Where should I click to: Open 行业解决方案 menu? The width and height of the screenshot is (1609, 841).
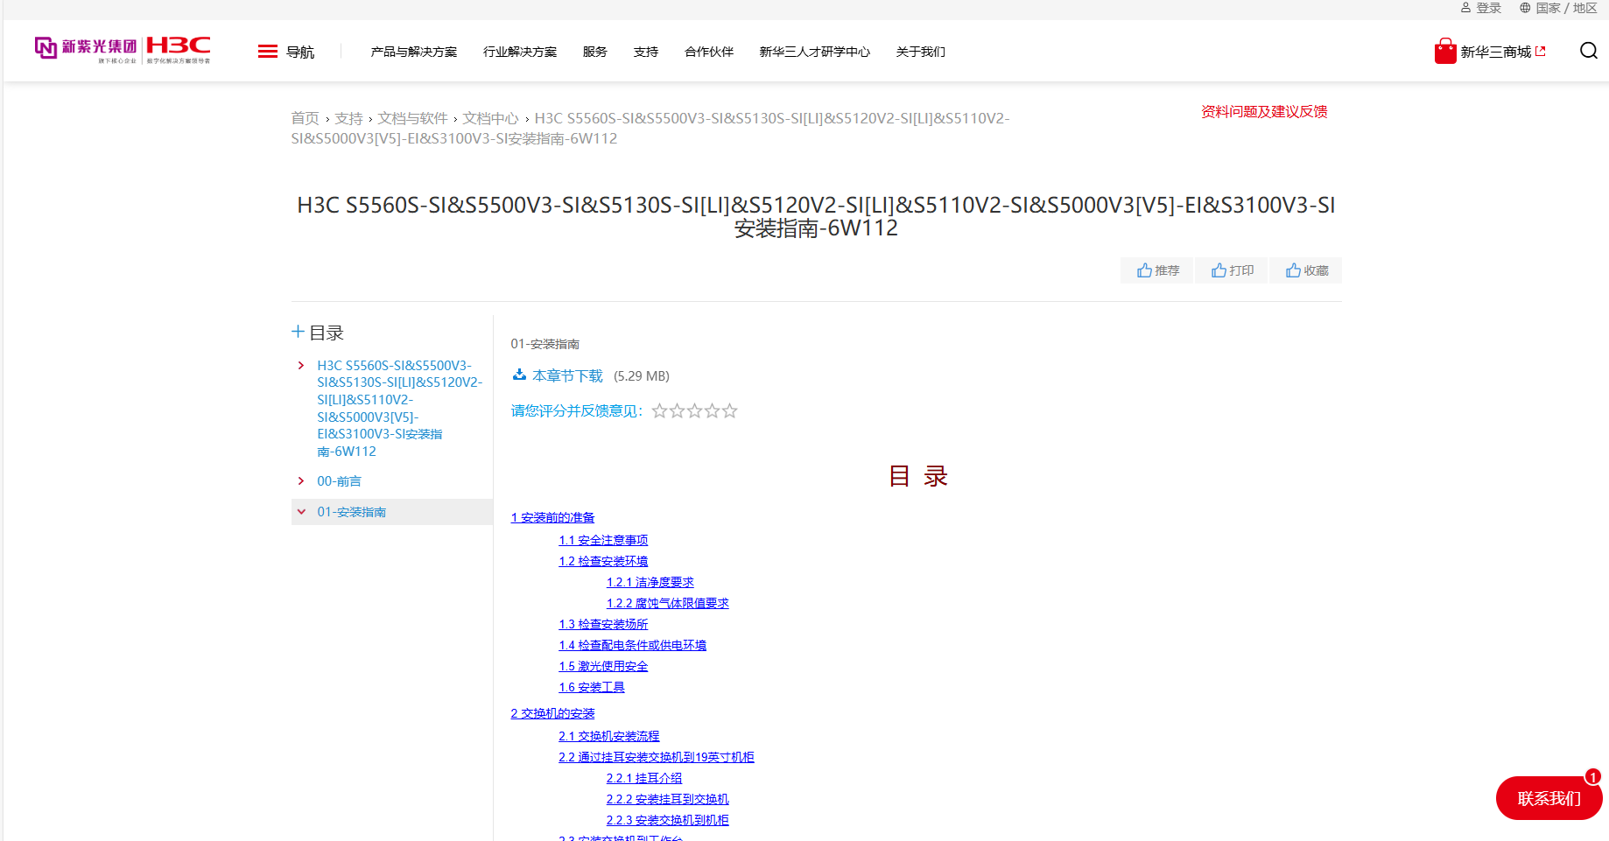[x=520, y=52]
